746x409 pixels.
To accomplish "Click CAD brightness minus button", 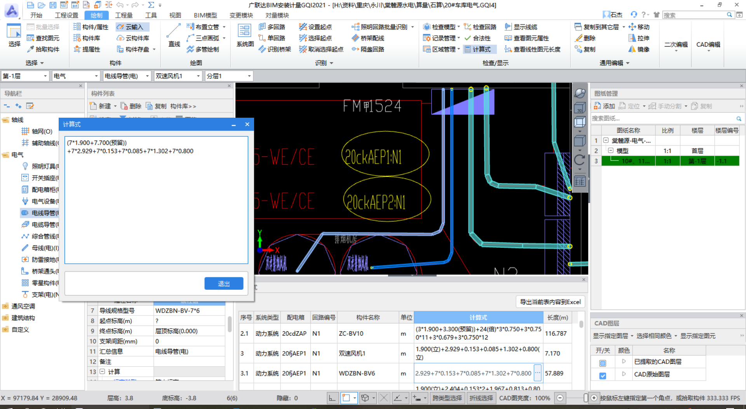I will [x=560, y=398].
